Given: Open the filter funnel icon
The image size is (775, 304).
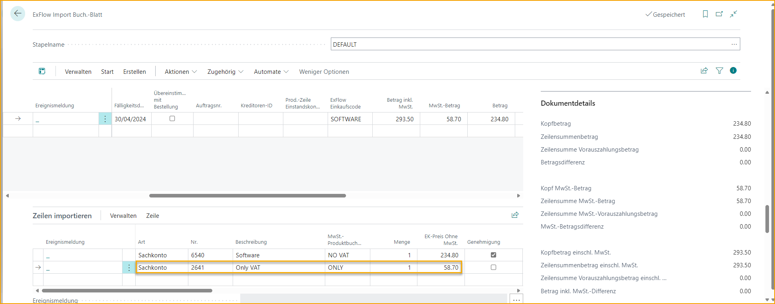Looking at the screenshot, I should click(x=719, y=71).
